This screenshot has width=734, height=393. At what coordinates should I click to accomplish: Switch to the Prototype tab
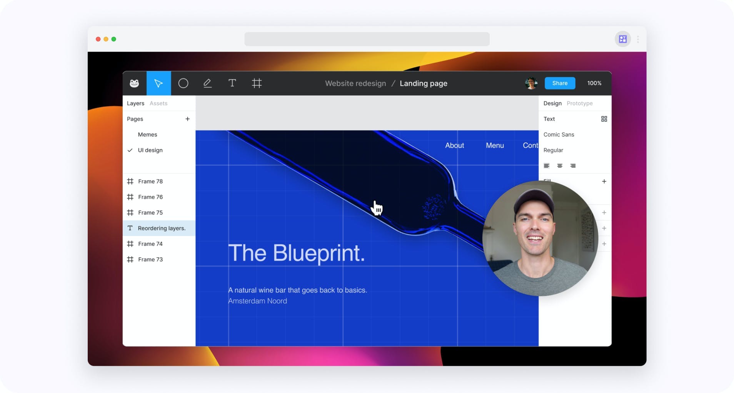[x=579, y=103]
